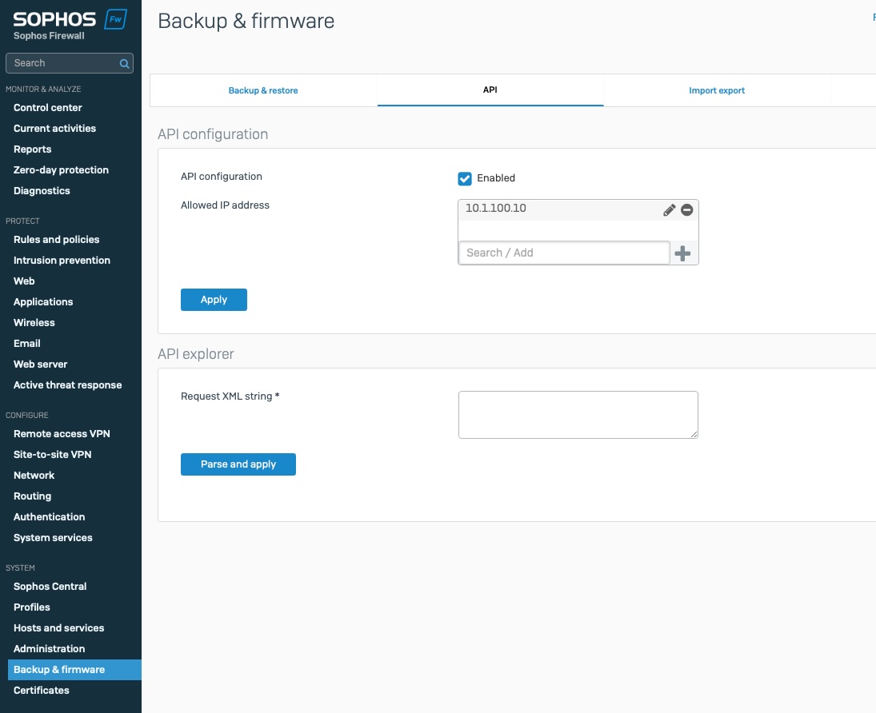Open Hosts and services page
This screenshot has height=713, width=876.
[x=58, y=628]
